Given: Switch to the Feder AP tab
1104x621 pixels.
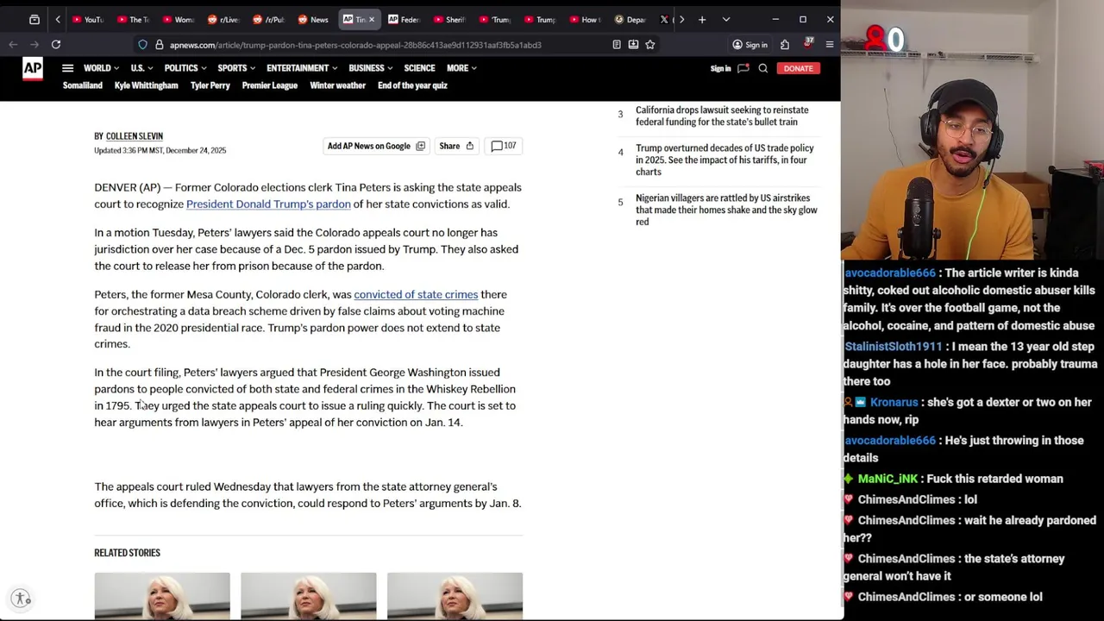Looking at the screenshot, I should coord(403,19).
